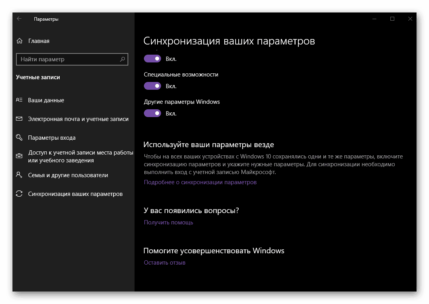Viewport: 429px width, 304px height.
Task: Open Доступ к учетной записи места работы
Action: tap(81, 156)
